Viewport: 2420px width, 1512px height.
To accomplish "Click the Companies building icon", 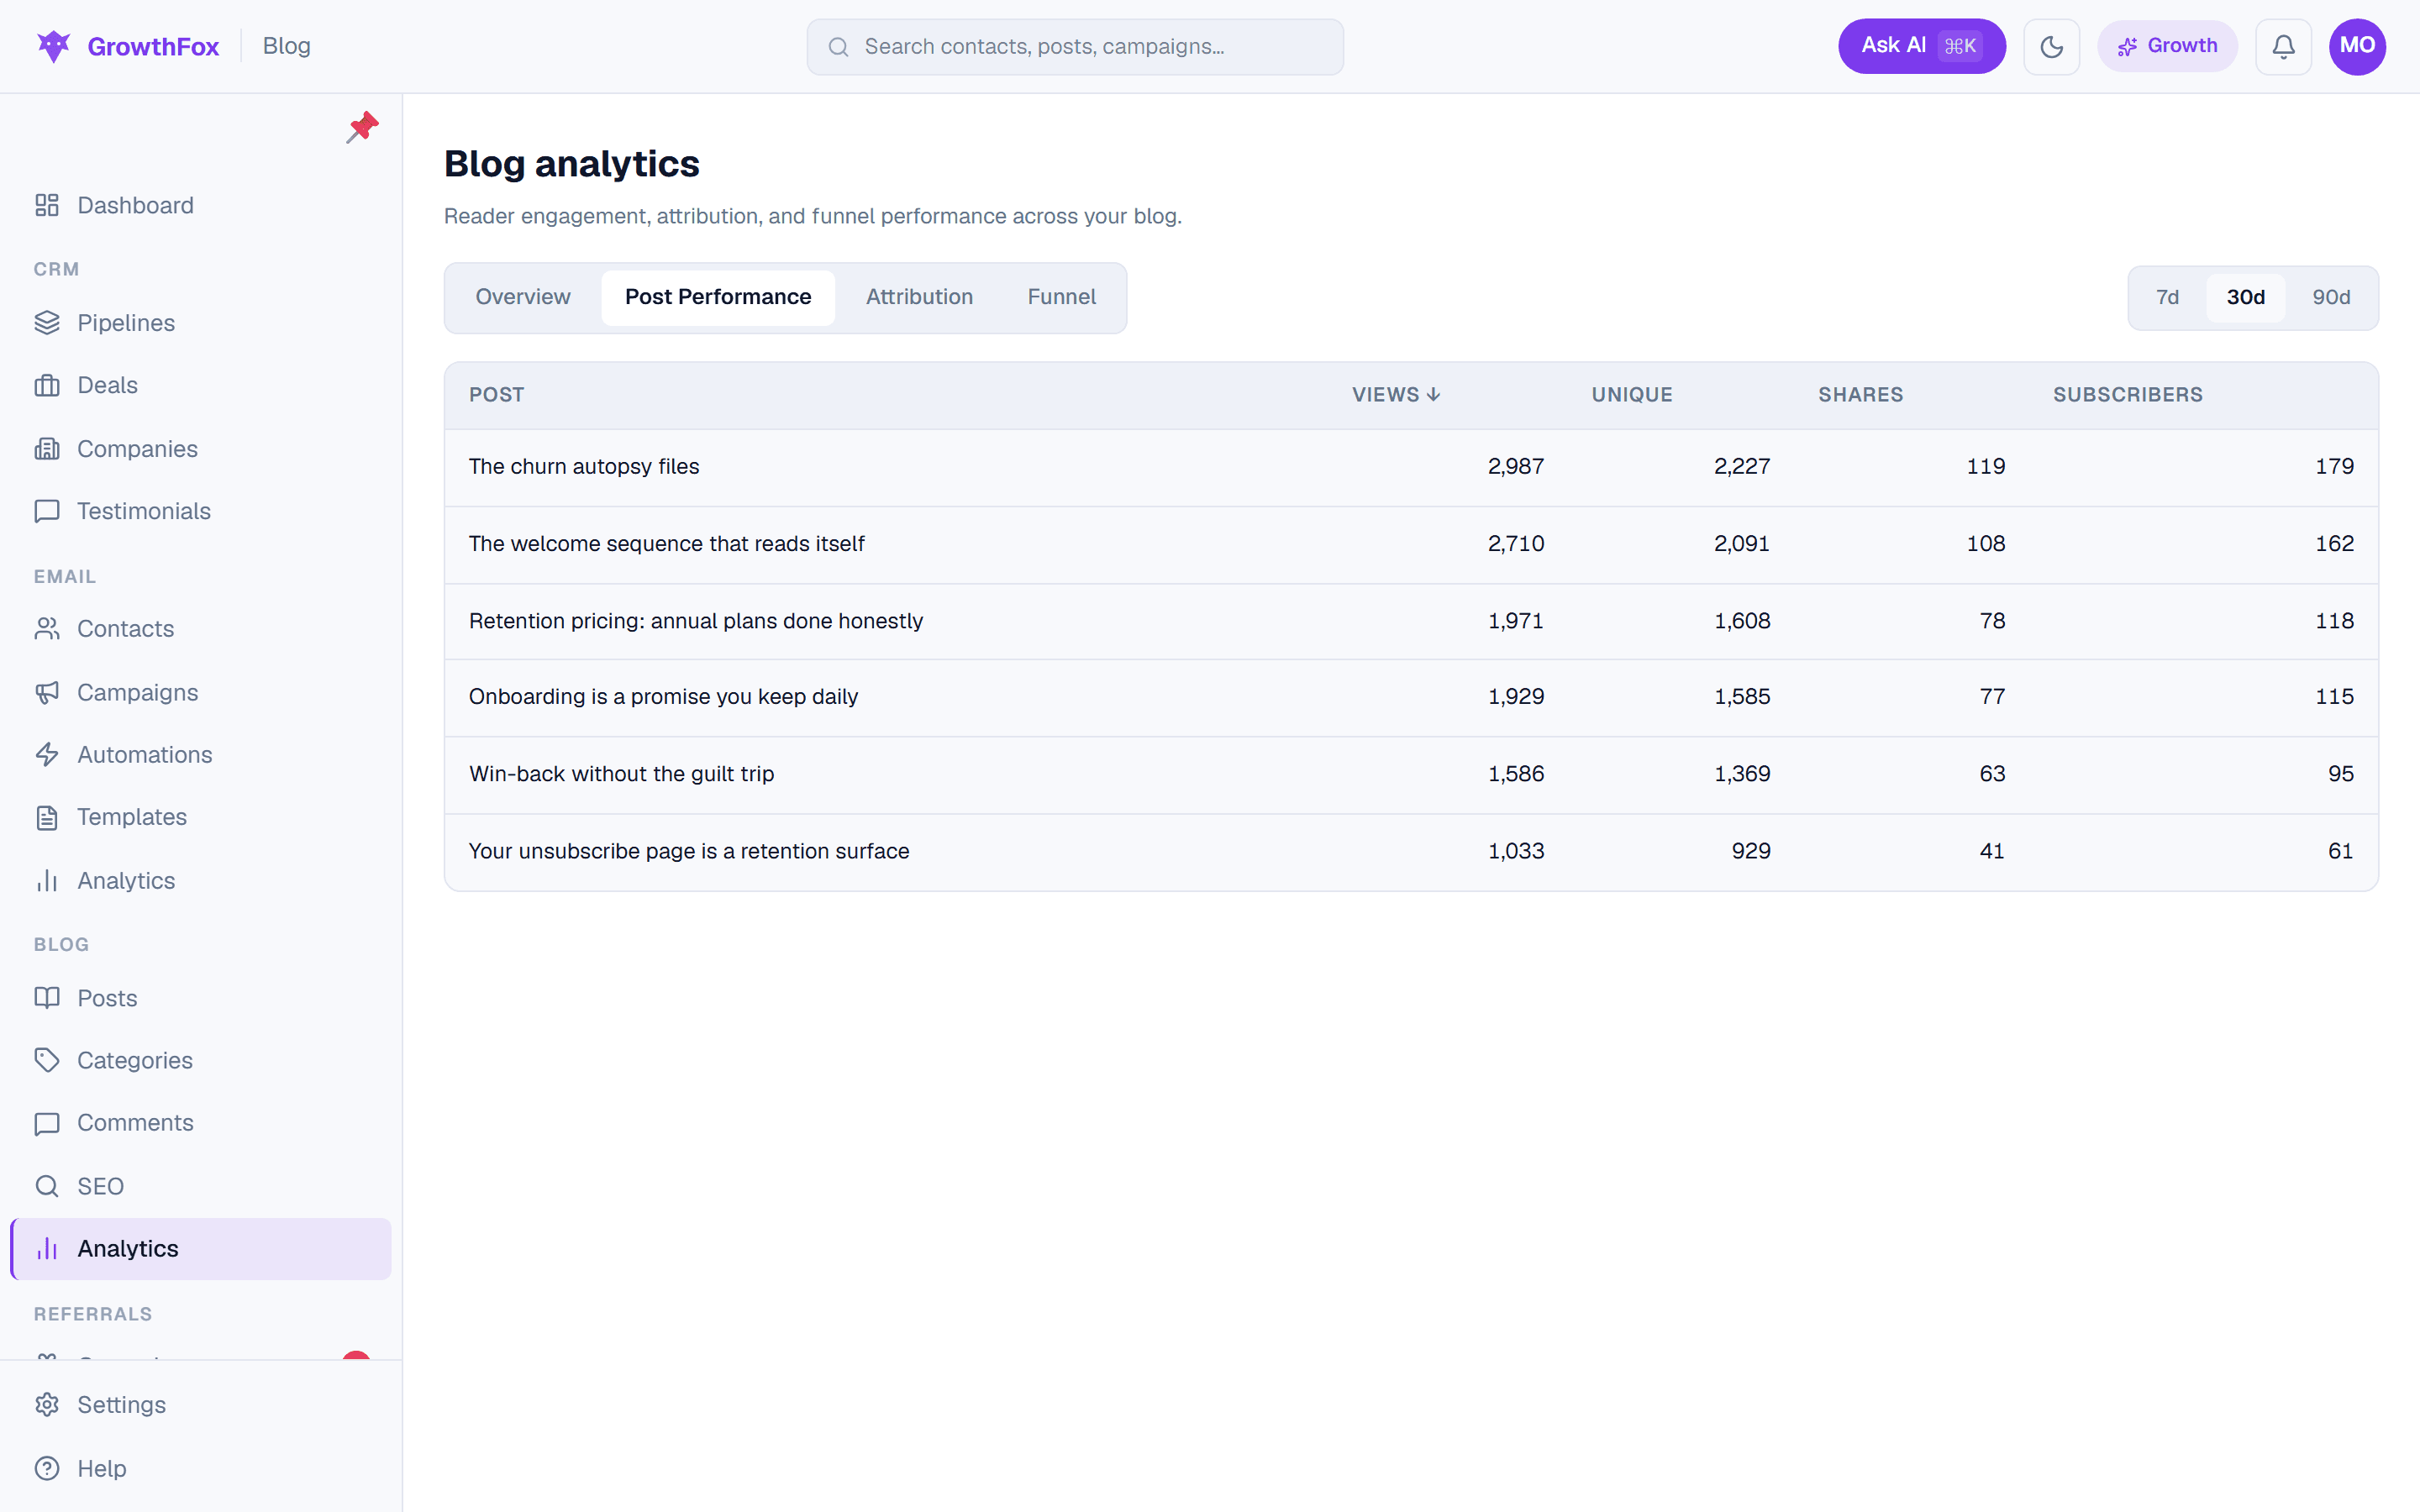I will (47, 449).
